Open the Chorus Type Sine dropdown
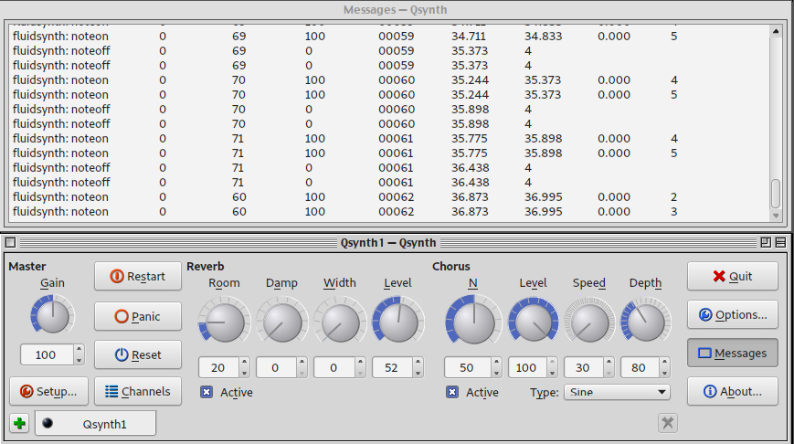 click(617, 392)
